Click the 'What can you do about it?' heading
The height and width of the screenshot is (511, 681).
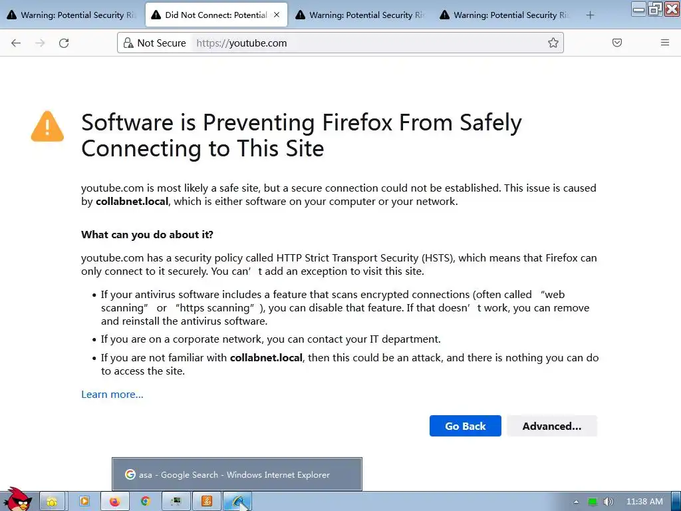(147, 235)
